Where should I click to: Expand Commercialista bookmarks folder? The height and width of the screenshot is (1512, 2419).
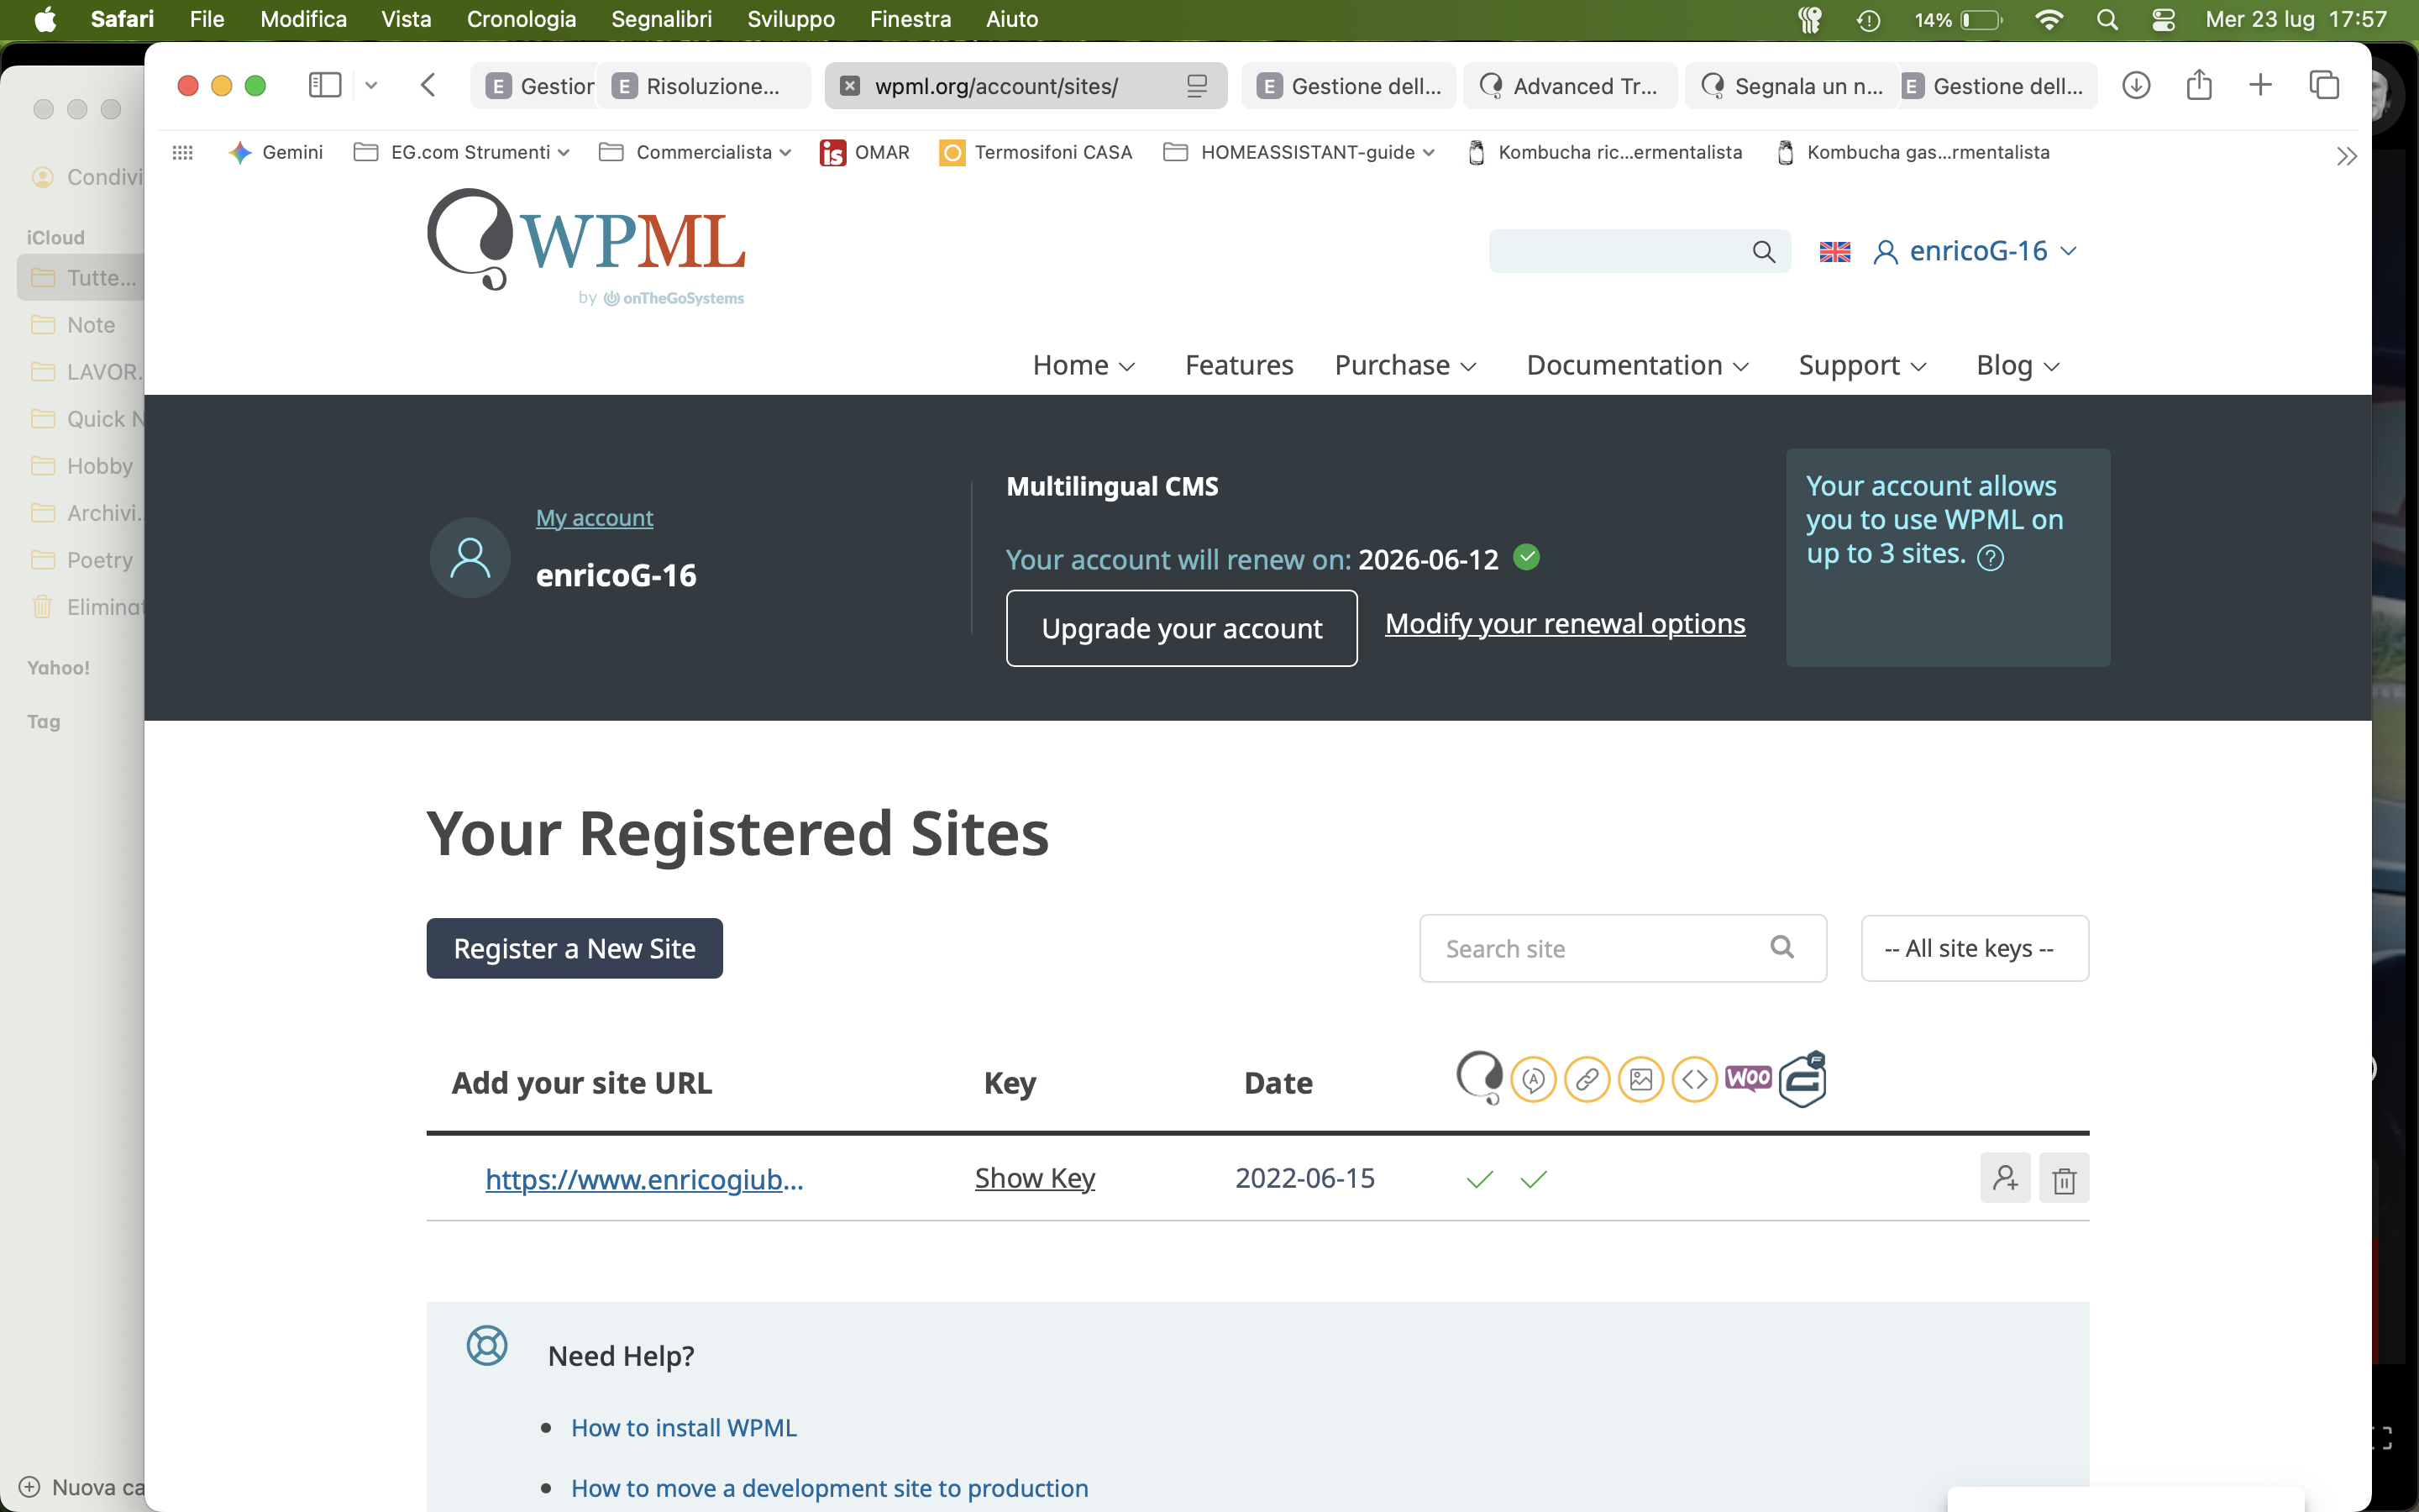click(x=695, y=152)
